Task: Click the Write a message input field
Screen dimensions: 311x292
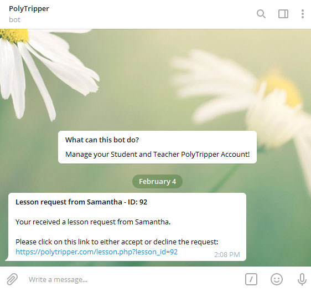Action: 135,279
